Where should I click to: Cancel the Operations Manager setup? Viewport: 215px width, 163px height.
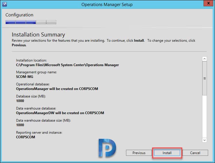pos(195,153)
